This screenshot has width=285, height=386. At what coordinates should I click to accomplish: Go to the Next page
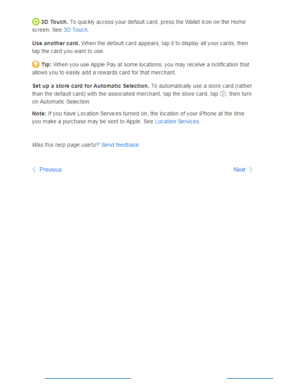pyautogui.click(x=239, y=170)
